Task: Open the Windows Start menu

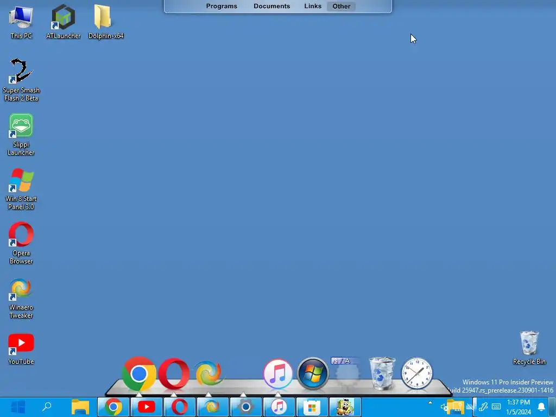Action: click(x=18, y=407)
